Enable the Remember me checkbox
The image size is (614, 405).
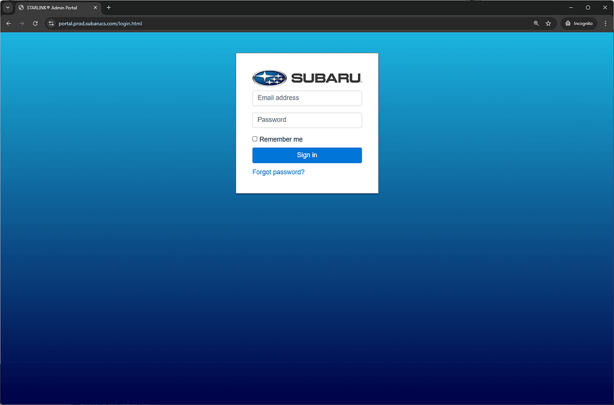[x=255, y=139]
